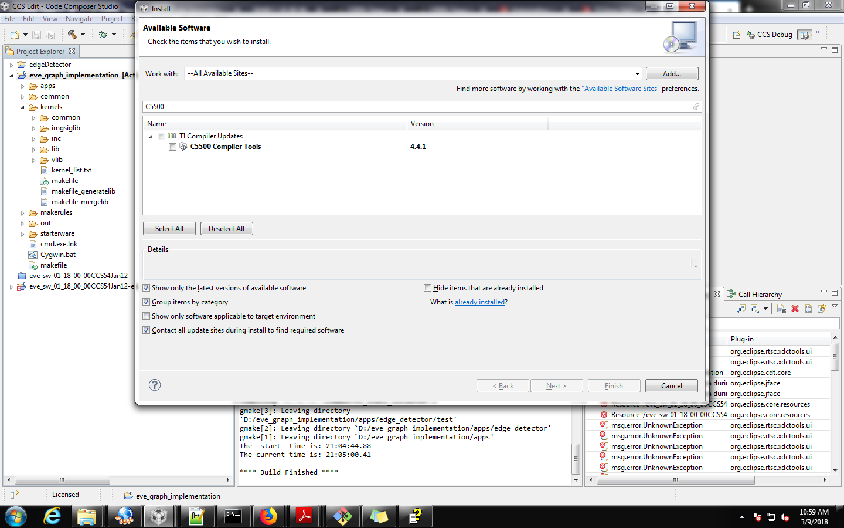Click the Select All button
Viewport: 844px width, 528px height.
coord(169,229)
